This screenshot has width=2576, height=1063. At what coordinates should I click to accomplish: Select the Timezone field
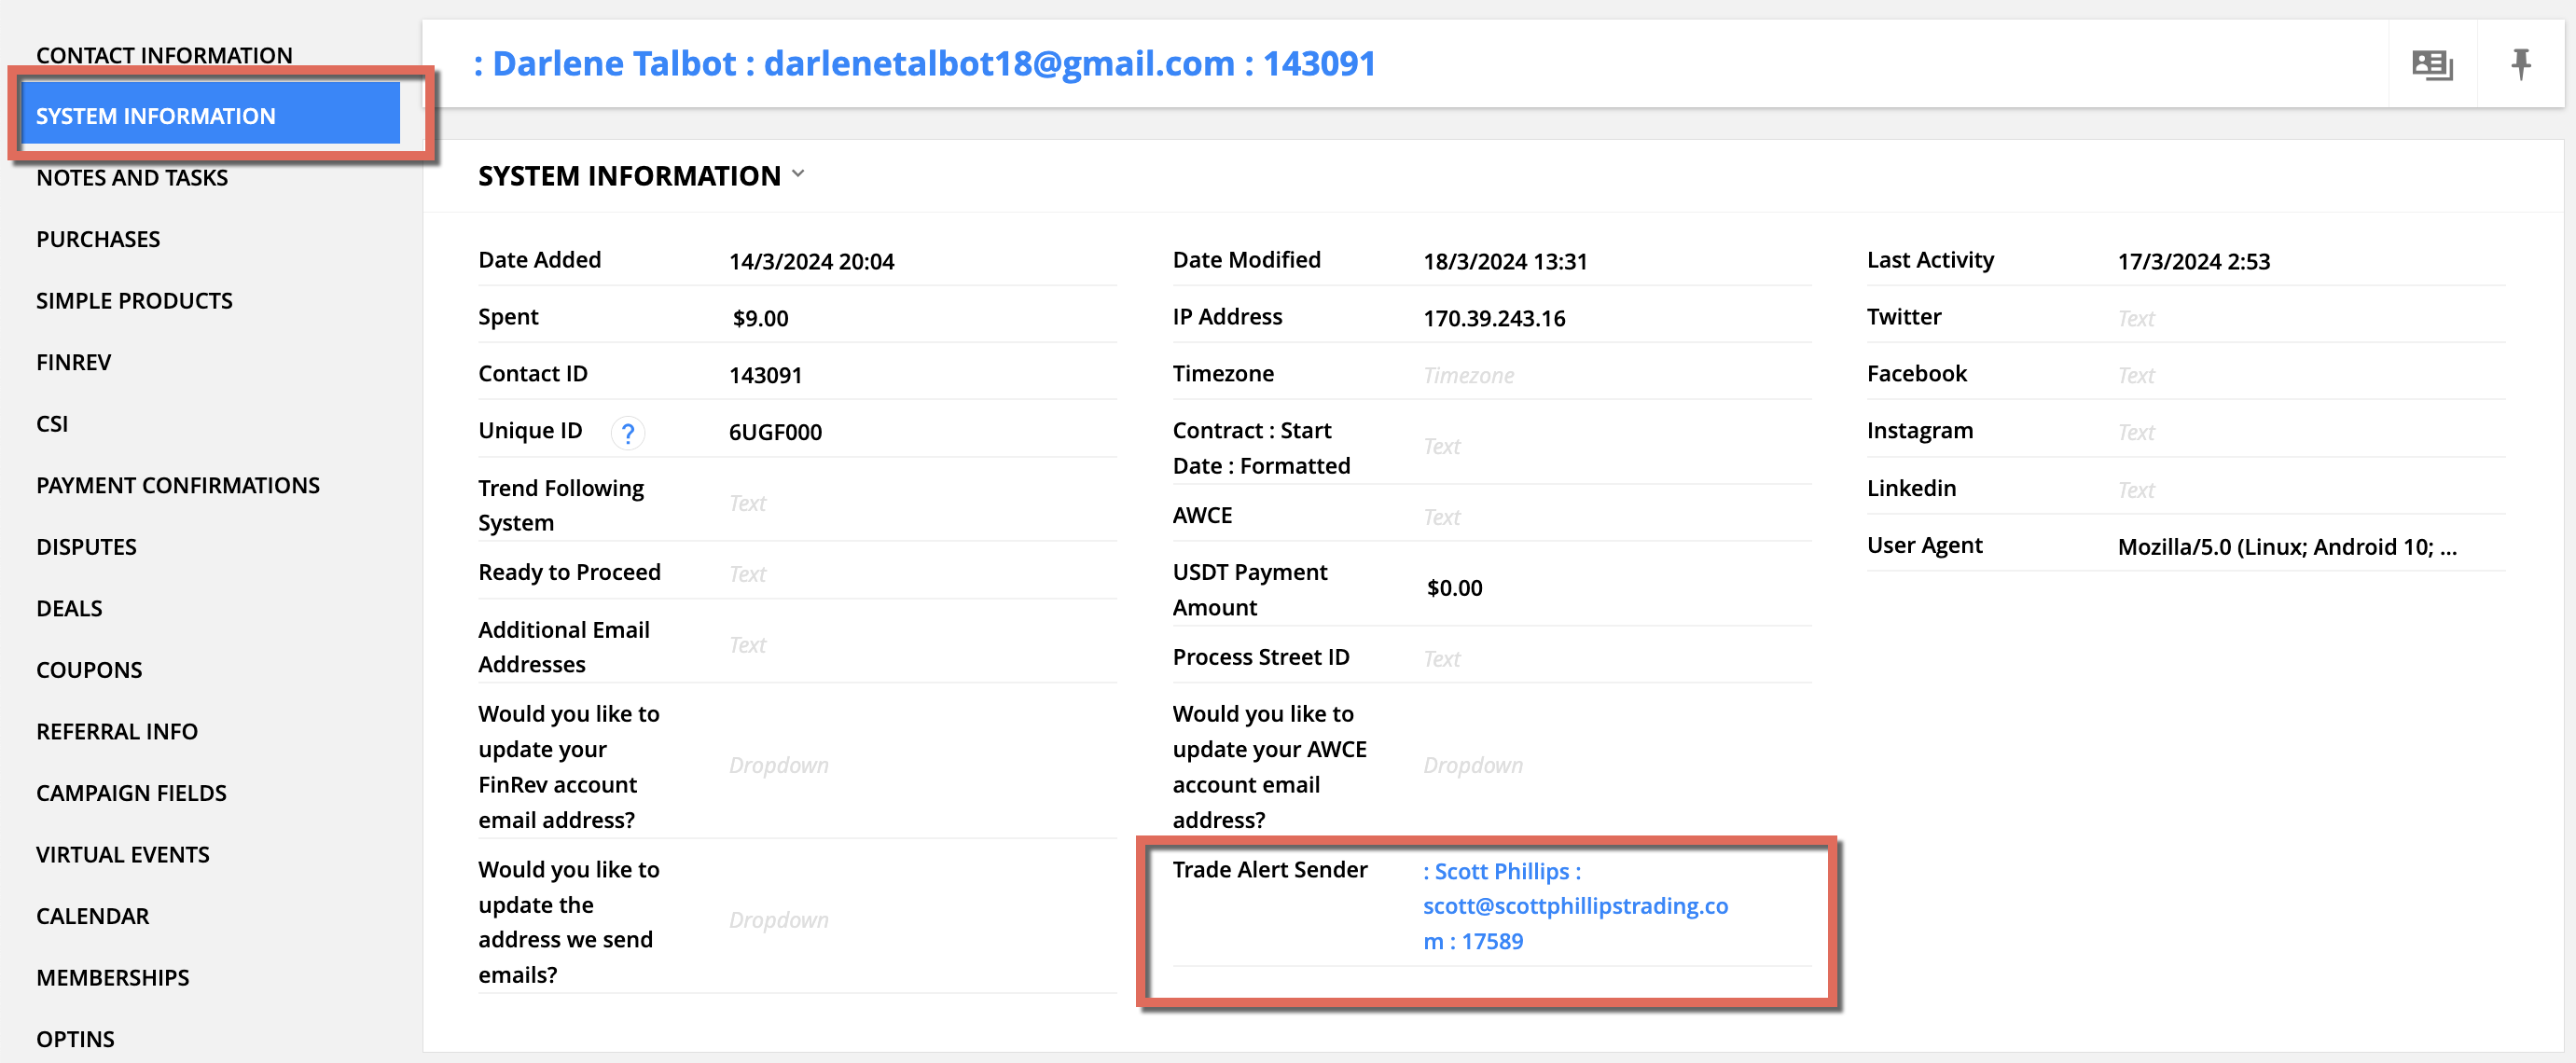(1467, 376)
